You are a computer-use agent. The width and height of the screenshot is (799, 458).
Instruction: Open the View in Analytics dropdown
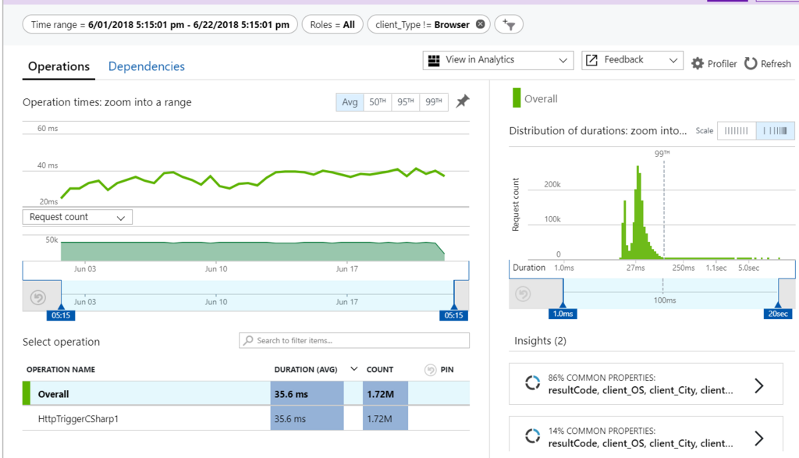(498, 60)
